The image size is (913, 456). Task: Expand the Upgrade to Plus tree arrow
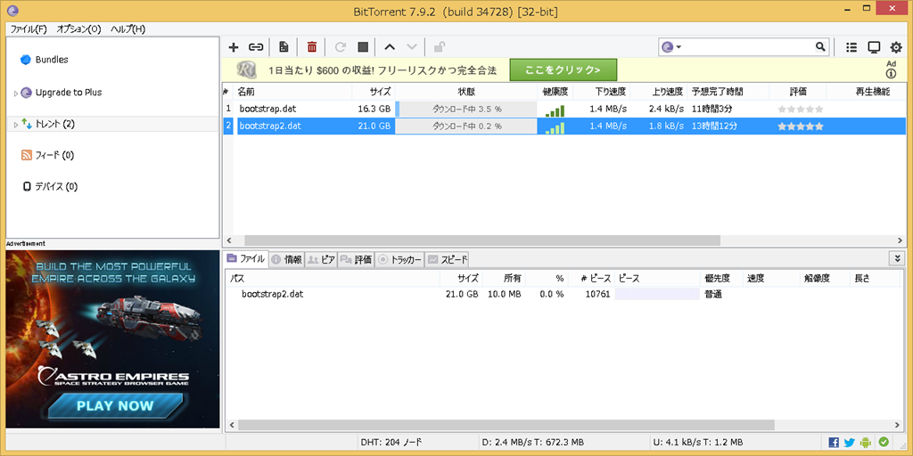tap(16, 93)
